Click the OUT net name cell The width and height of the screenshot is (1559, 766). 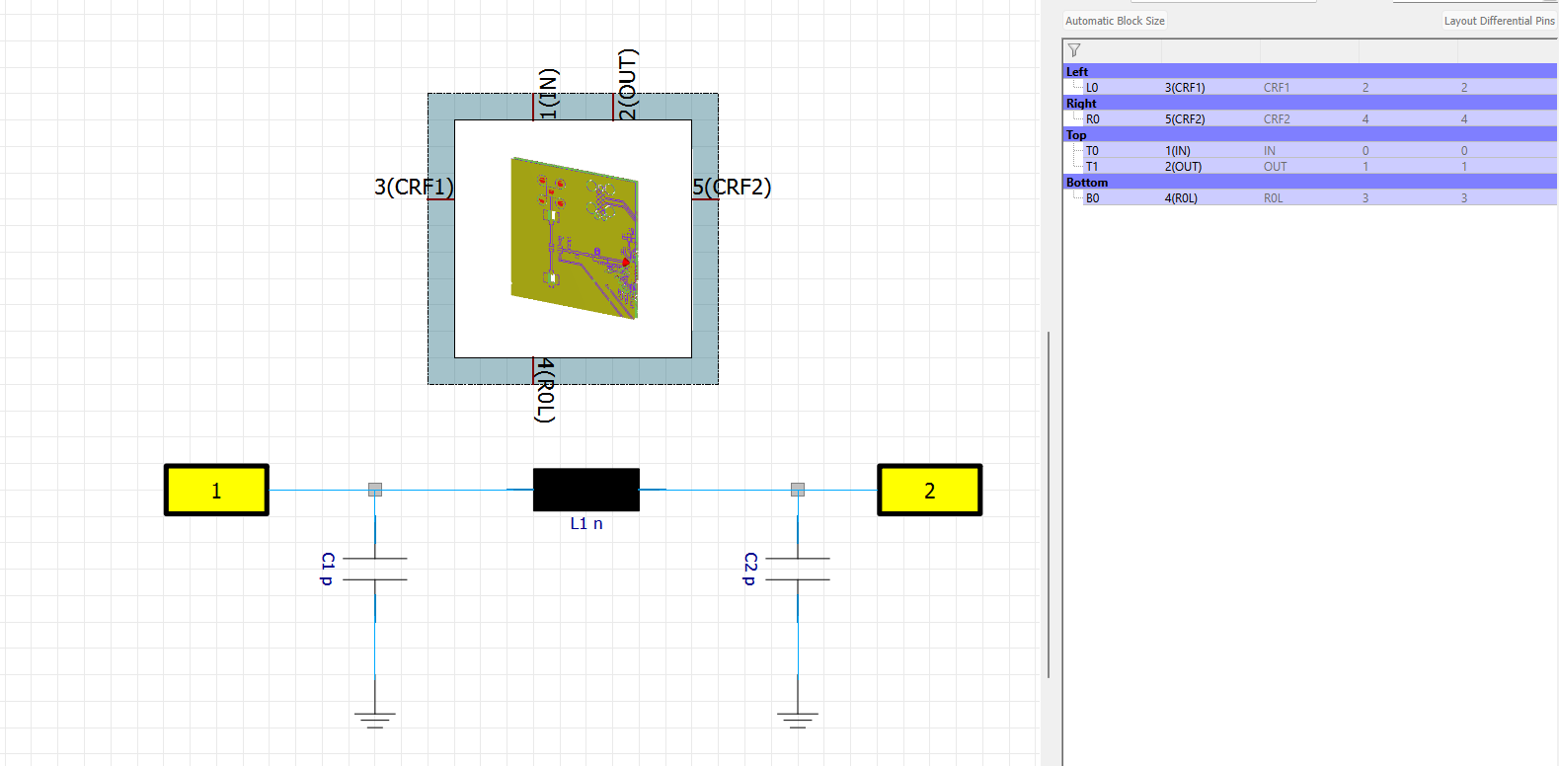(1275, 166)
